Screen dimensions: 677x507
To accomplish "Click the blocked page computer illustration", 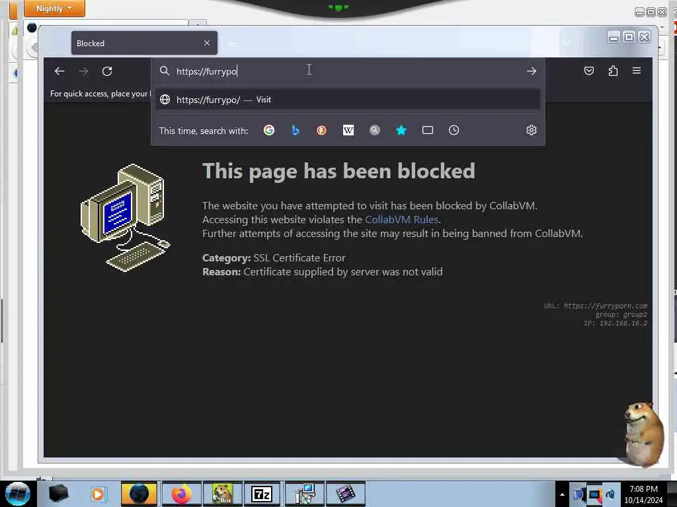I will 125,218.
